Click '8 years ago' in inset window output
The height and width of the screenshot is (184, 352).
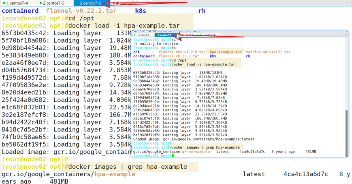coord(283,152)
